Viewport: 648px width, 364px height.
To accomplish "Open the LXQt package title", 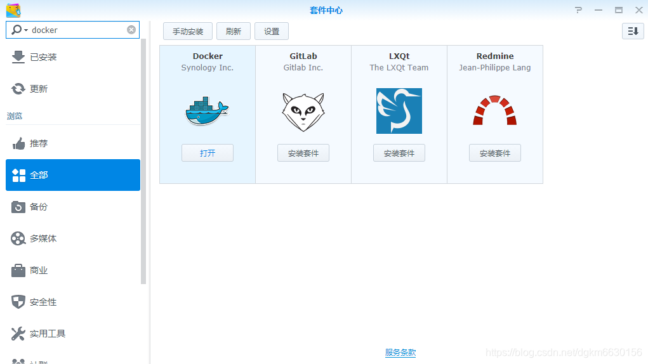I will tap(399, 56).
